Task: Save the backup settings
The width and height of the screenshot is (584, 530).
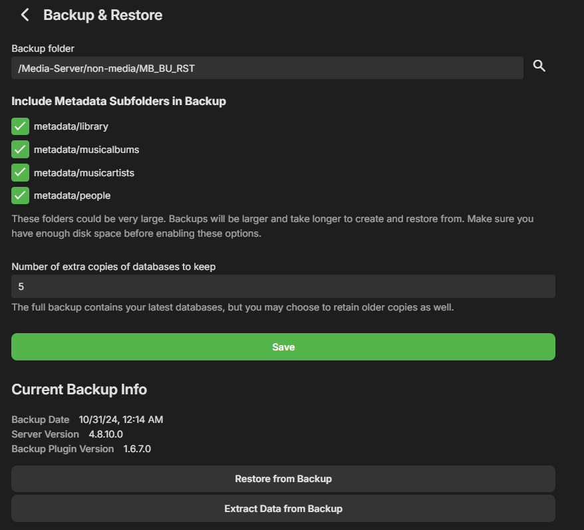Action: (x=283, y=346)
